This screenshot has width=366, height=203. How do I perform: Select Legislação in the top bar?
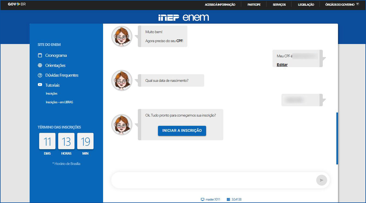(x=306, y=5)
